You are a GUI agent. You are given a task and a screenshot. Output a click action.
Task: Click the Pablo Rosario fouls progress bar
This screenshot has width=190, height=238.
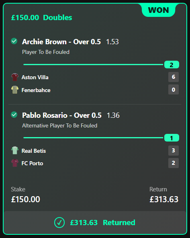[93, 138]
